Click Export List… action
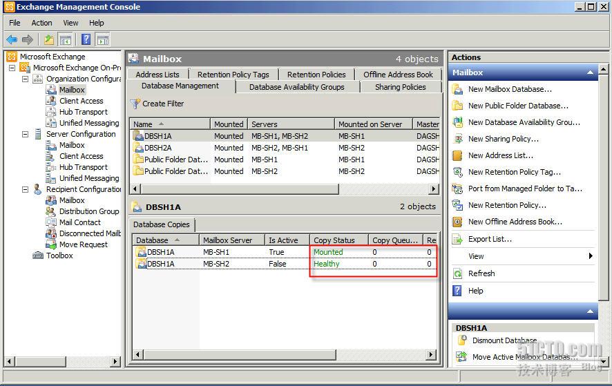Screen dimensions: 612x386 pyautogui.click(x=490, y=239)
